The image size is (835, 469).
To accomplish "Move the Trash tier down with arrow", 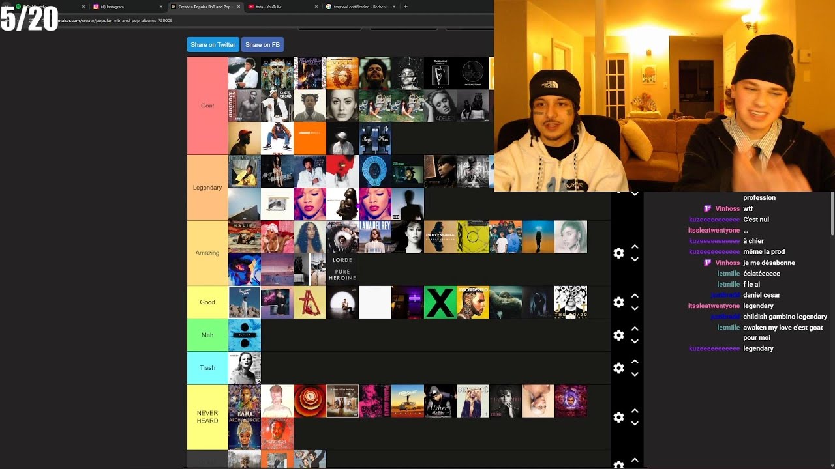I will [635, 375].
